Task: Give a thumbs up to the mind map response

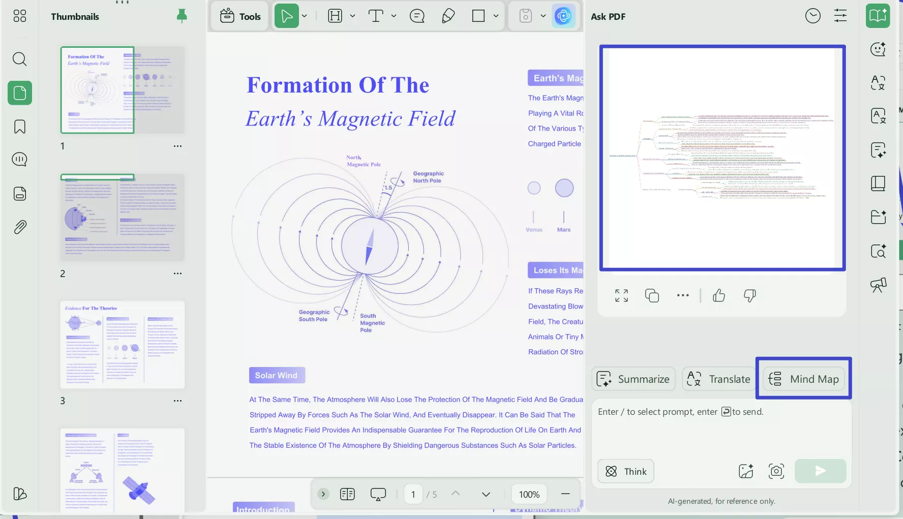Action: coord(718,295)
